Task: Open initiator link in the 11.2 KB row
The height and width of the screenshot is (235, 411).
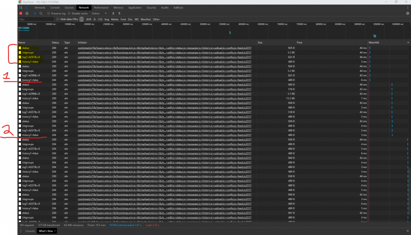Action: point(165,99)
